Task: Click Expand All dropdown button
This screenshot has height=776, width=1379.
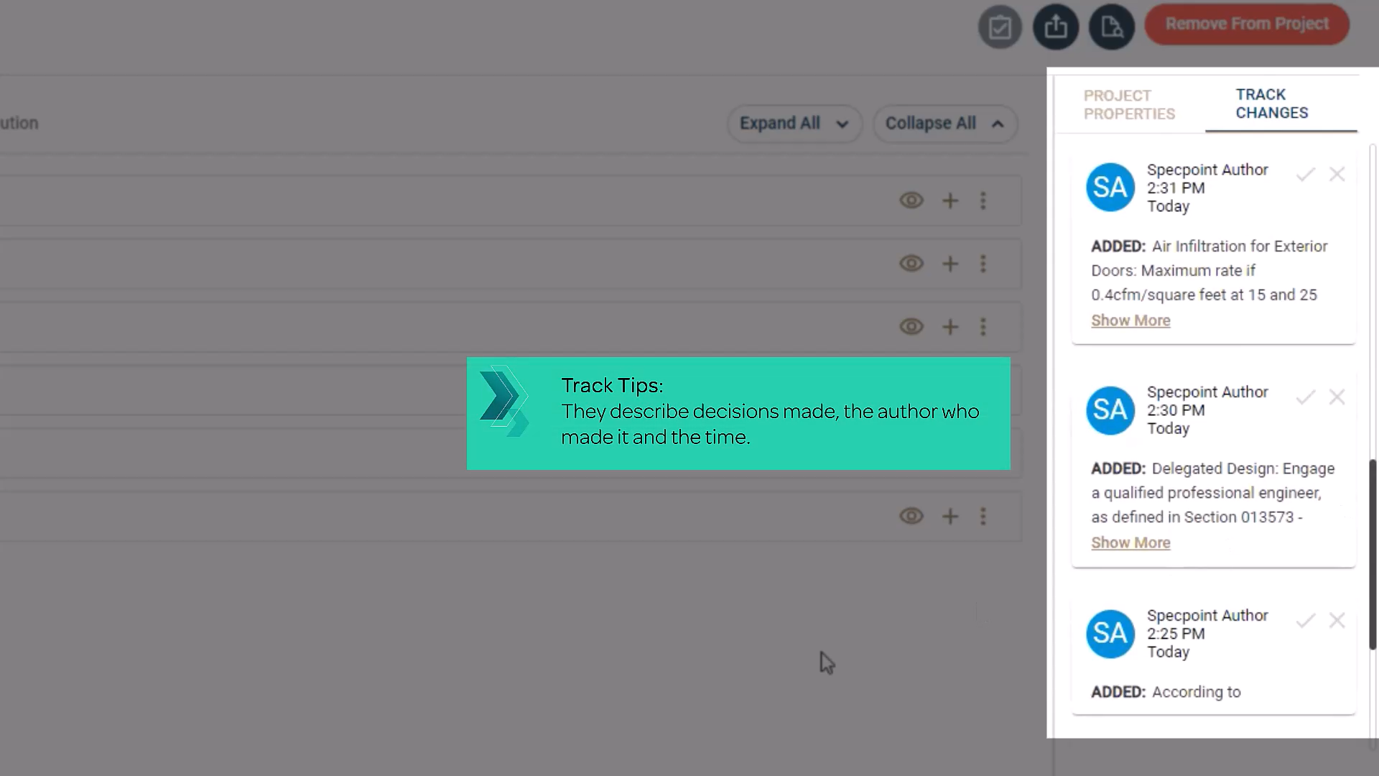Action: [x=794, y=124]
